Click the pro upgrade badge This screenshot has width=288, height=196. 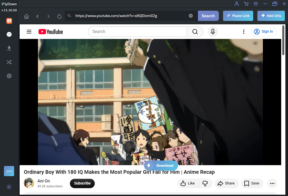click(9, 171)
